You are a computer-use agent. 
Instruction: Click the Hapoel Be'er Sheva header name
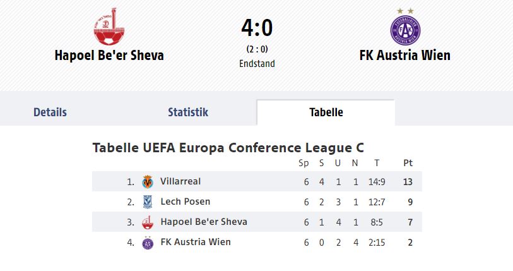109,55
